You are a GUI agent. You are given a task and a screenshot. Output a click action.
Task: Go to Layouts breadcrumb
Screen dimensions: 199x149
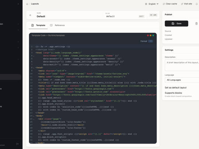click(35, 4)
